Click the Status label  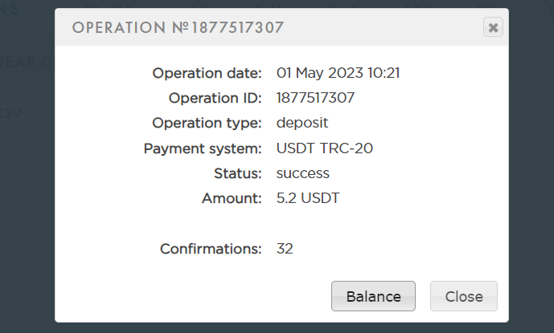240,173
